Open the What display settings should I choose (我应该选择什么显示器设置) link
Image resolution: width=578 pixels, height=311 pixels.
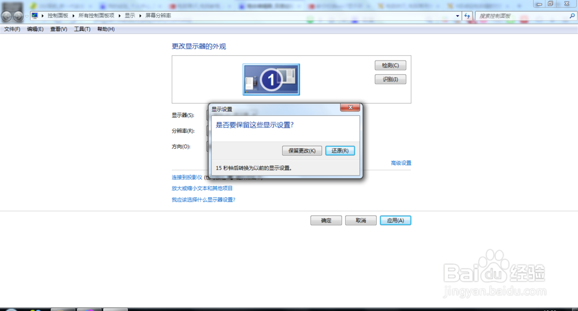coord(203,200)
